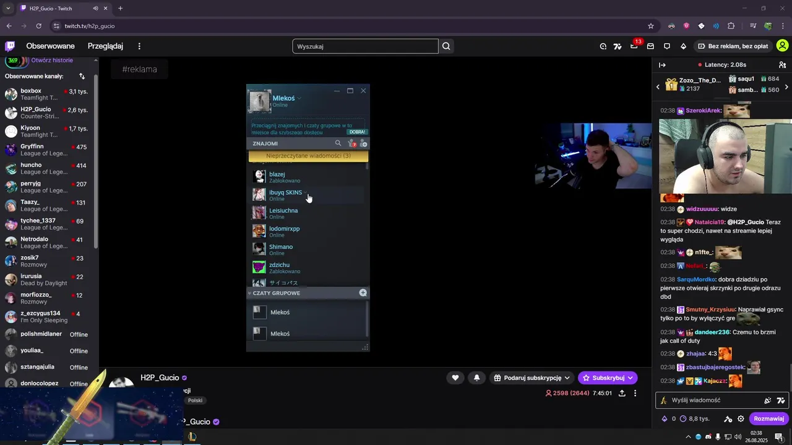This screenshot has width=792, height=445.
Task: Add a new group chat with plus icon
Action: click(363, 292)
